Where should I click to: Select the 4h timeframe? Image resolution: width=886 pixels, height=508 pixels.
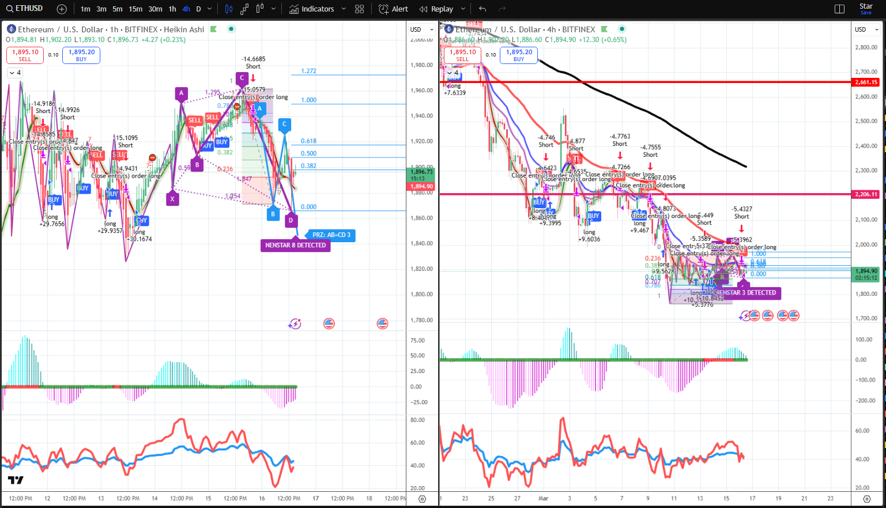(x=186, y=9)
